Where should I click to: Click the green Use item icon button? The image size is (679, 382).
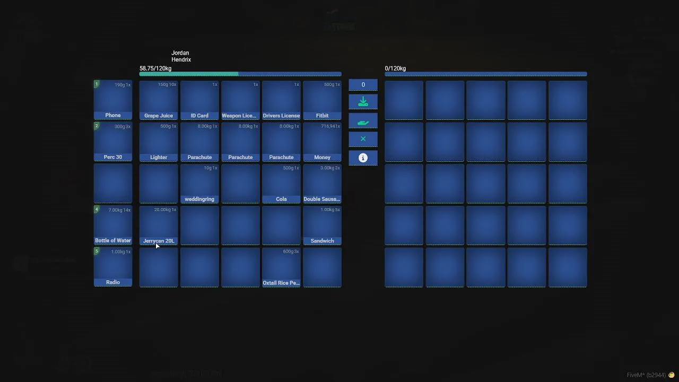(363, 102)
